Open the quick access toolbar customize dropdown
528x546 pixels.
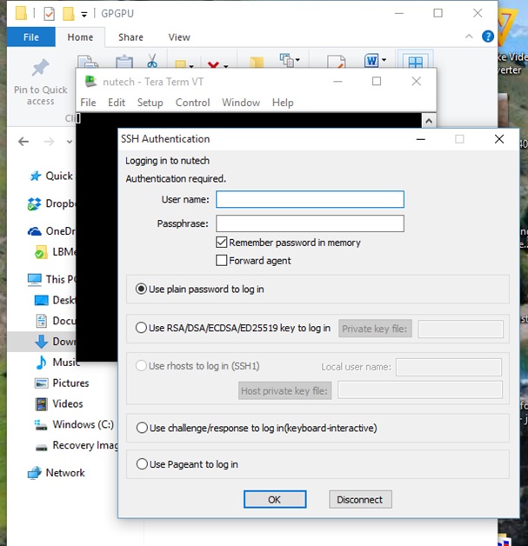pyautogui.click(x=84, y=14)
